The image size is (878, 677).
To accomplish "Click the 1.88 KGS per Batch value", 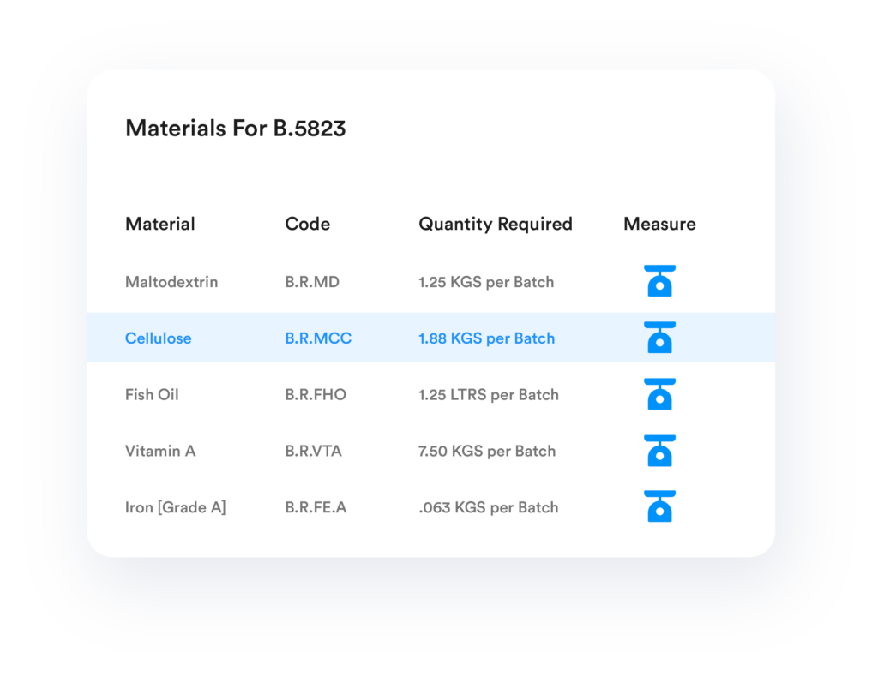I will tap(486, 338).
